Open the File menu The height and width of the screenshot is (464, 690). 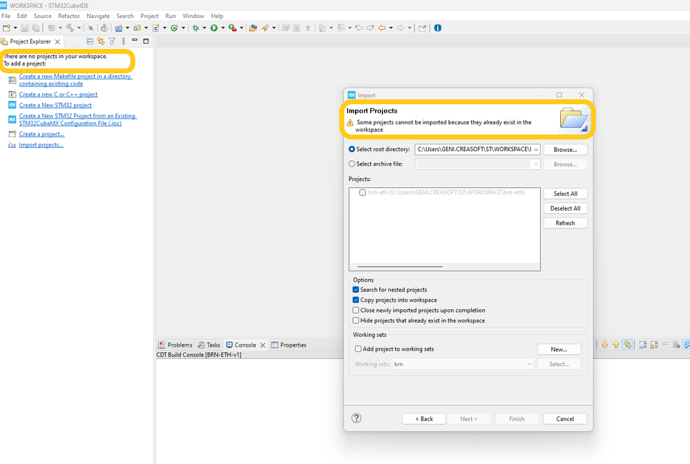[x=6, y=16]
